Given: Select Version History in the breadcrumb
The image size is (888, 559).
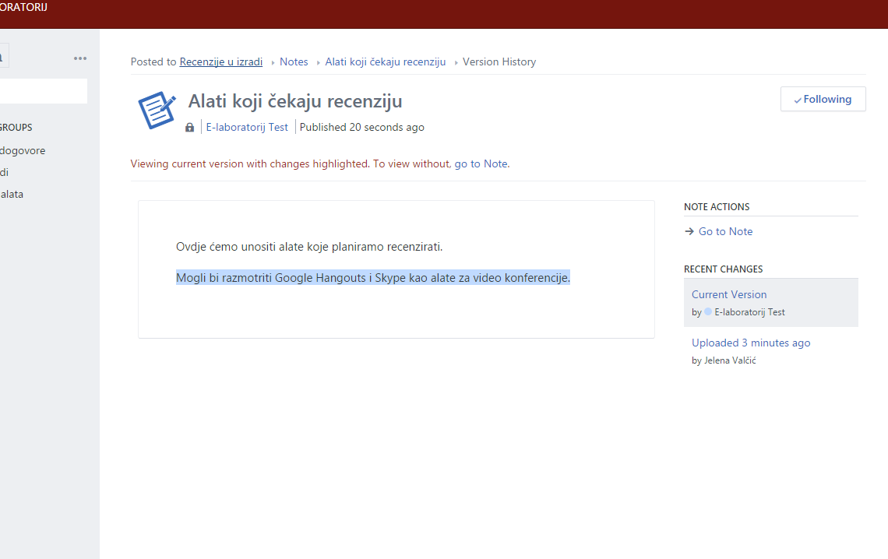Looking at the screenshot, I should (x=499, y=62).
